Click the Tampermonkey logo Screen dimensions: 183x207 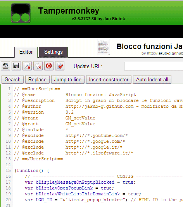pos(21,13)
